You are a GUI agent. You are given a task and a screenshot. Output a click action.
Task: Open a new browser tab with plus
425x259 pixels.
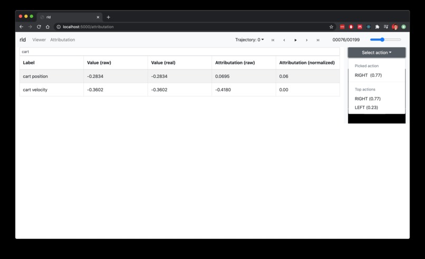tap(109, 17)
